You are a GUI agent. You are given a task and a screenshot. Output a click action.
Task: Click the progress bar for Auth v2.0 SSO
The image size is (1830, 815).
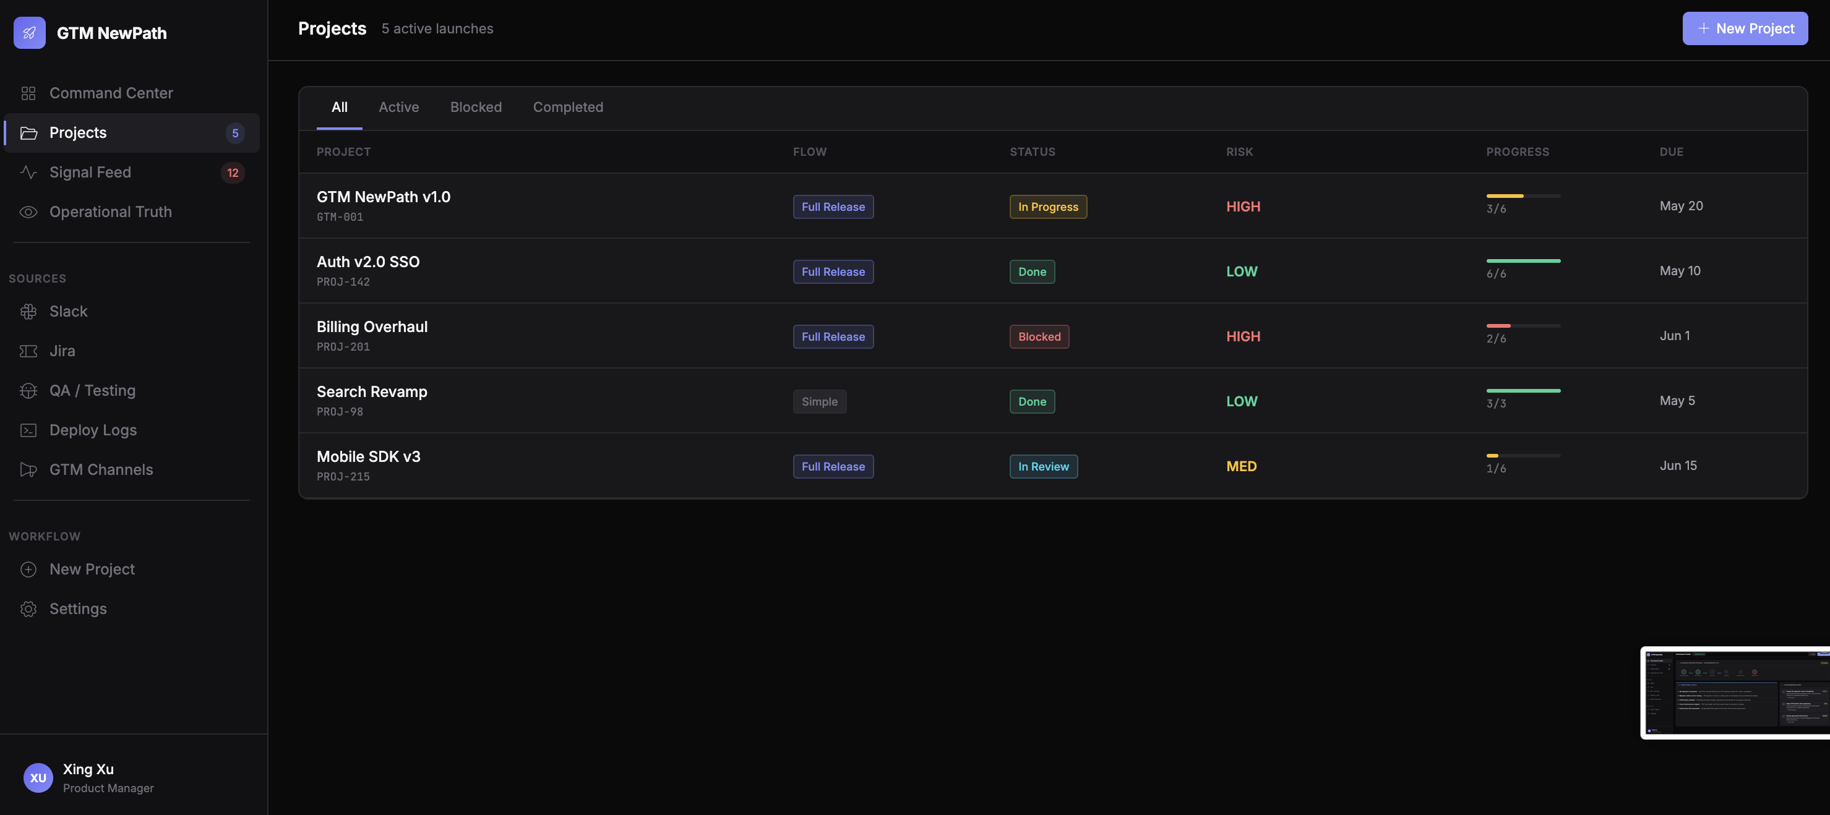click(1523, 261)
